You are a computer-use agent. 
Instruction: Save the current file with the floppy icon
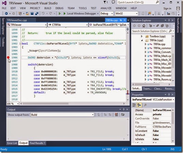pyautogui.click(x=32, y=14)
